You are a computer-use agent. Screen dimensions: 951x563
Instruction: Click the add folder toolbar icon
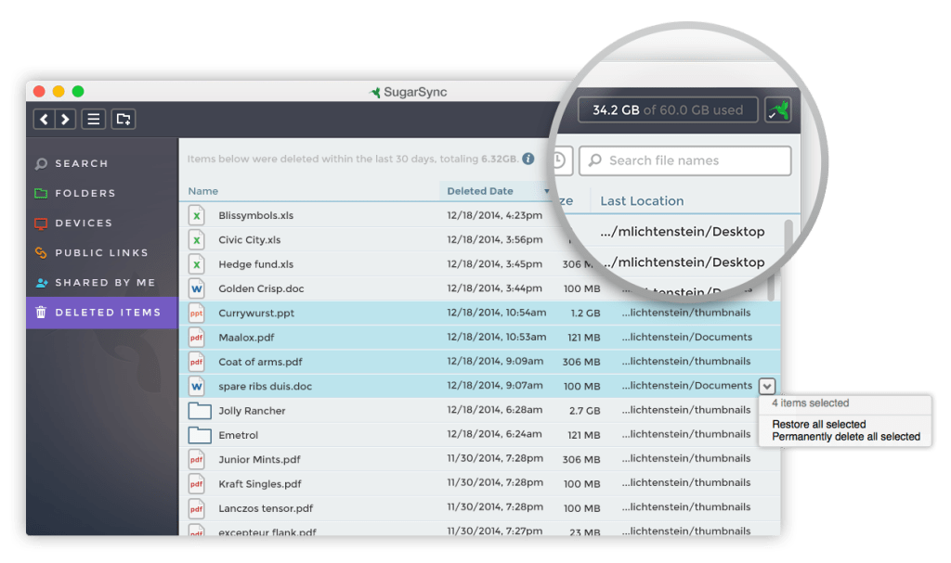(124, 119)
